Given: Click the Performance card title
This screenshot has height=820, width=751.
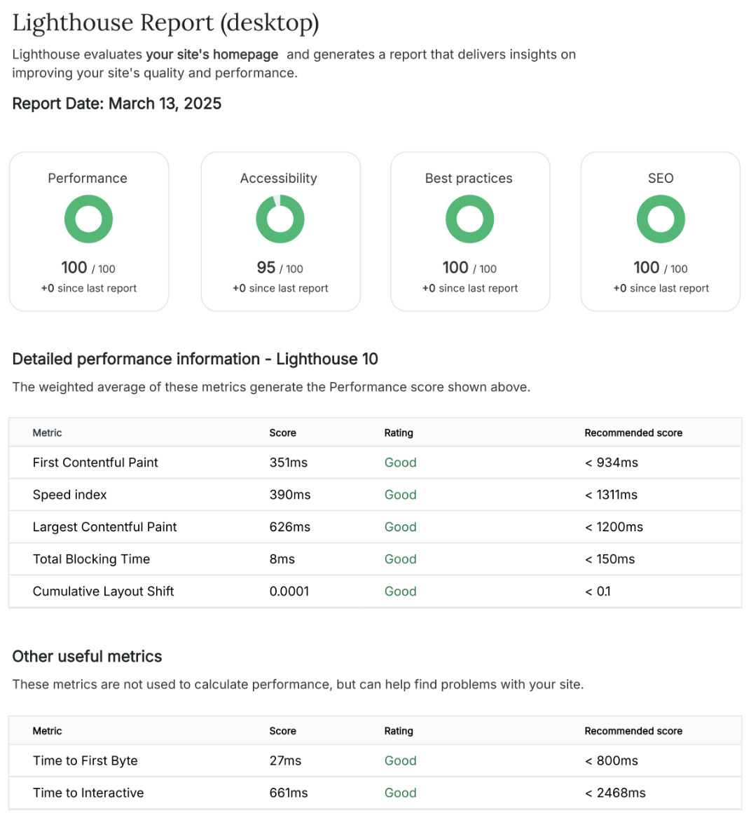Looking at the screenshot, I should pos(88,178).
